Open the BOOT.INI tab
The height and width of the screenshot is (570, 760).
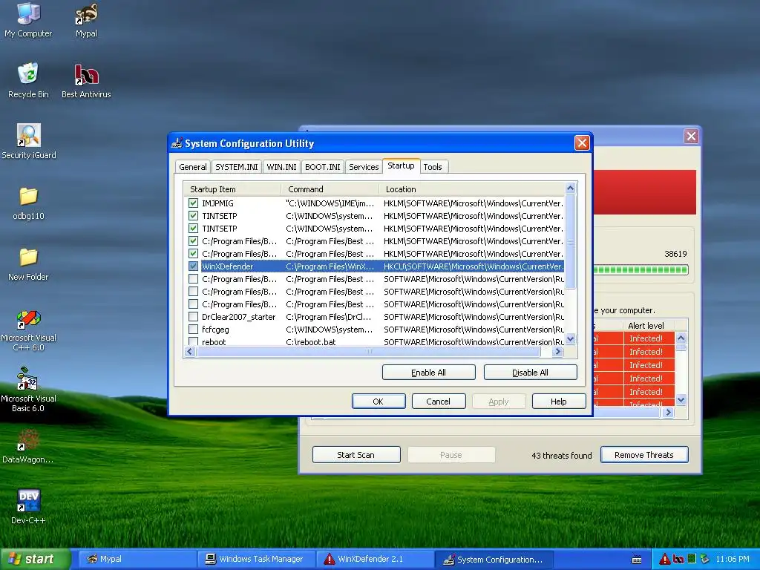[x=323, y=167]
